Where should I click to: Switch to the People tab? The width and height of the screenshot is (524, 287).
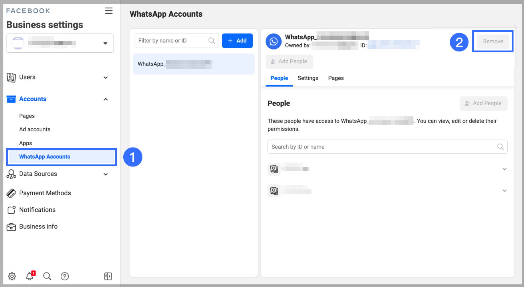click(x=279, y=78)
